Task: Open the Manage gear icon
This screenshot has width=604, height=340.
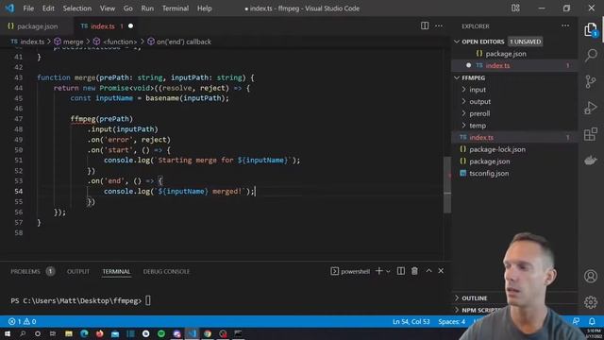Action: click(591, 302)
